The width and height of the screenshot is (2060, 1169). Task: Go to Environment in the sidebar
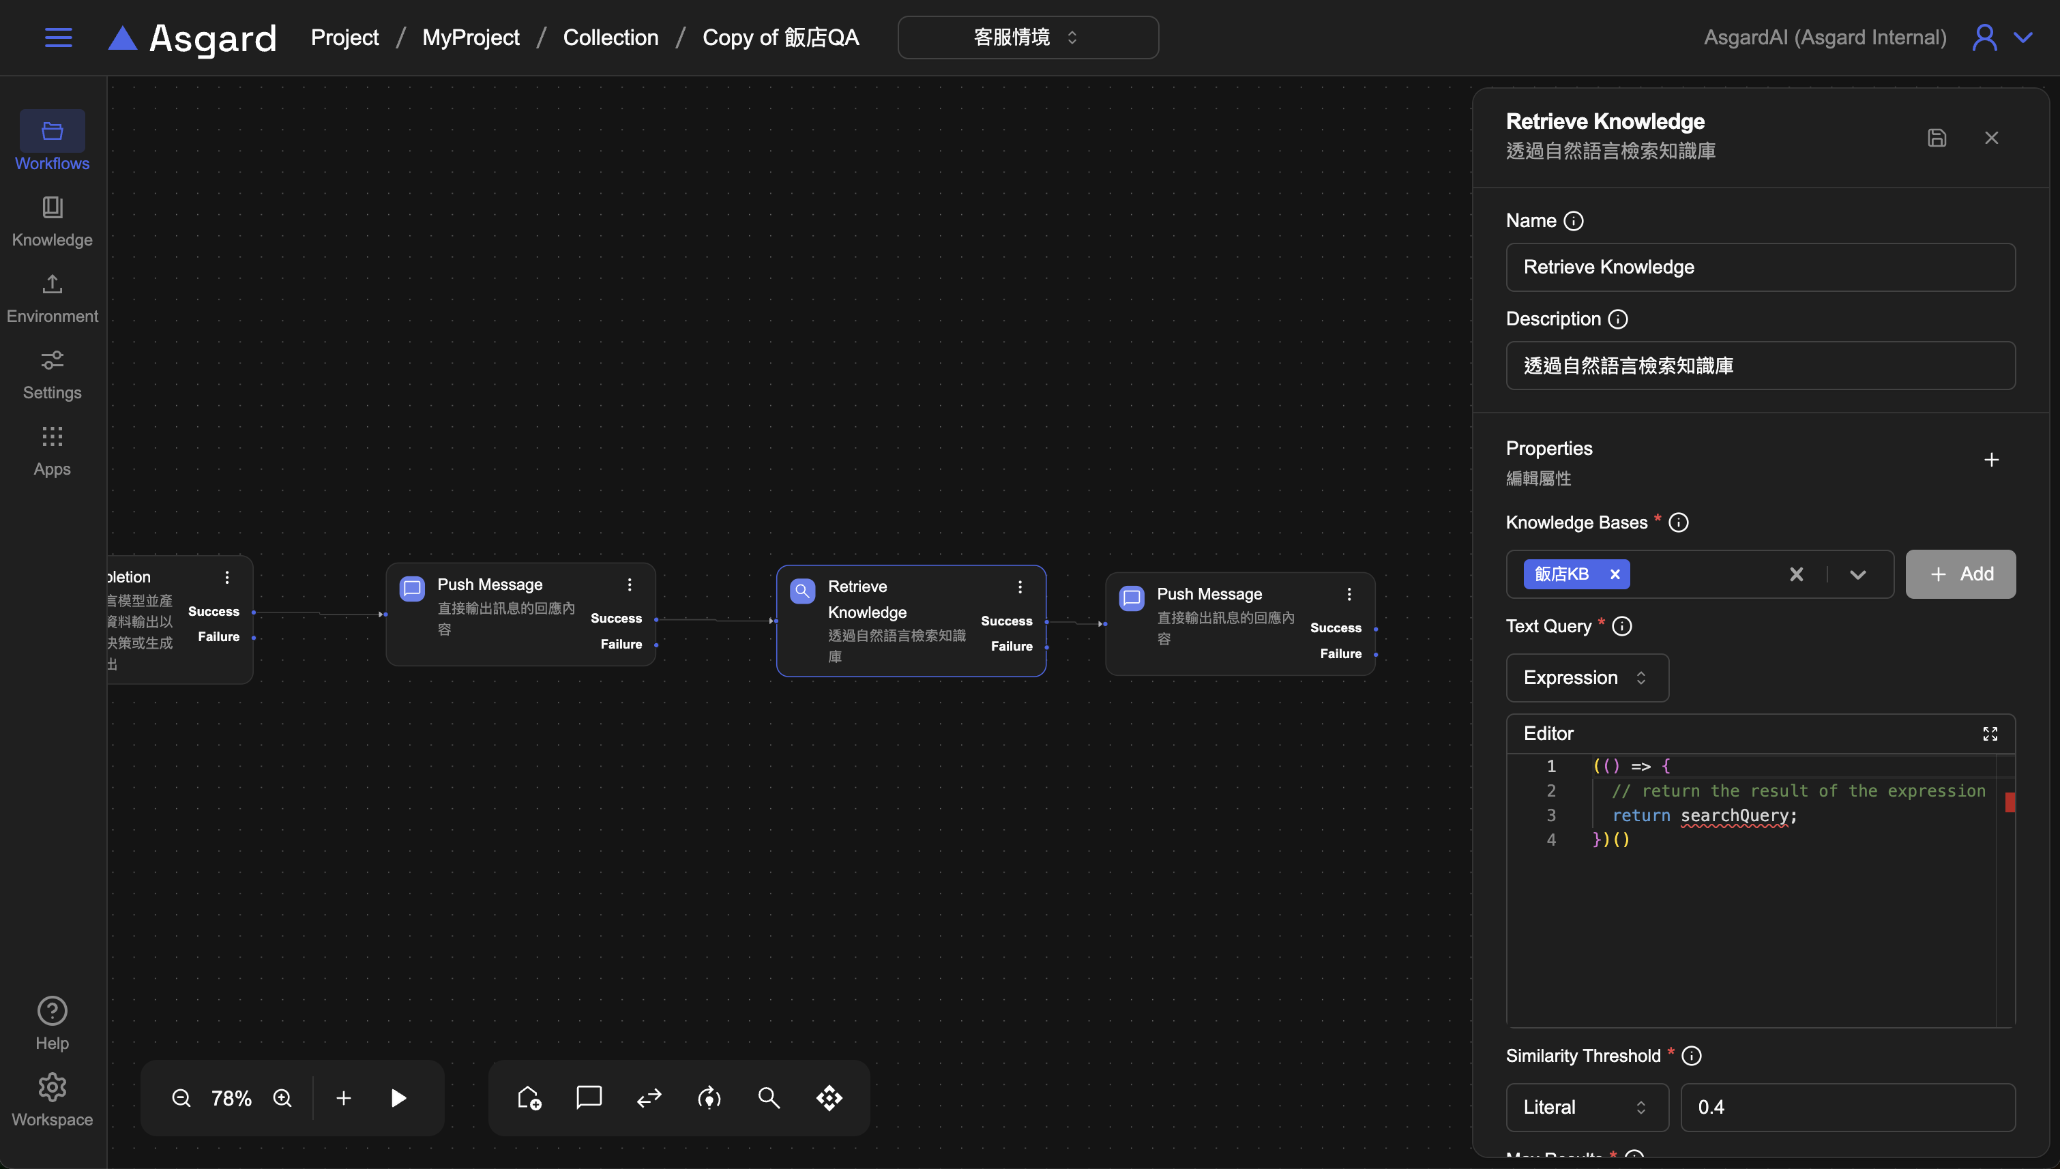point(53,297)
